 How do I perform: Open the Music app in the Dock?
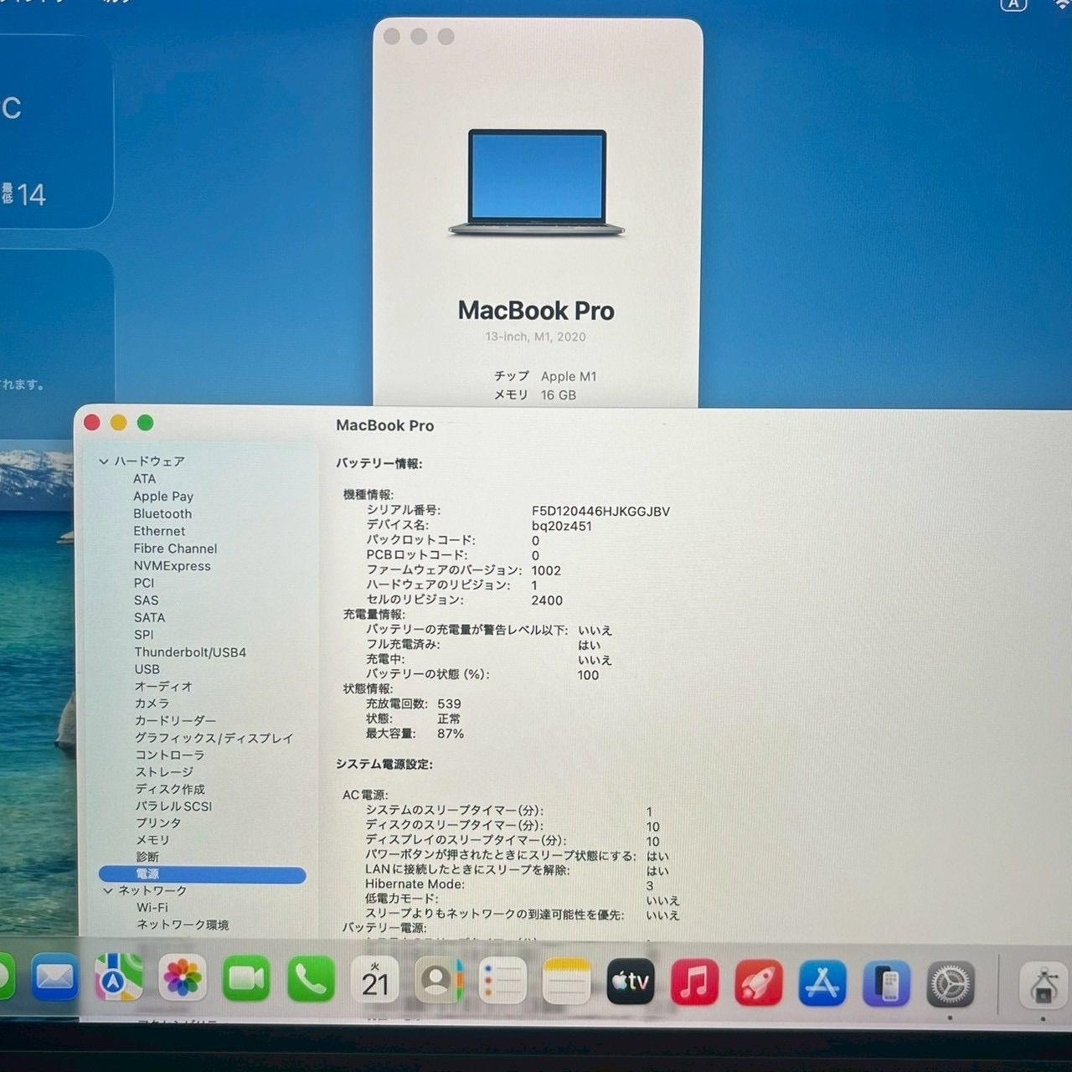click(x=694, y=982)
